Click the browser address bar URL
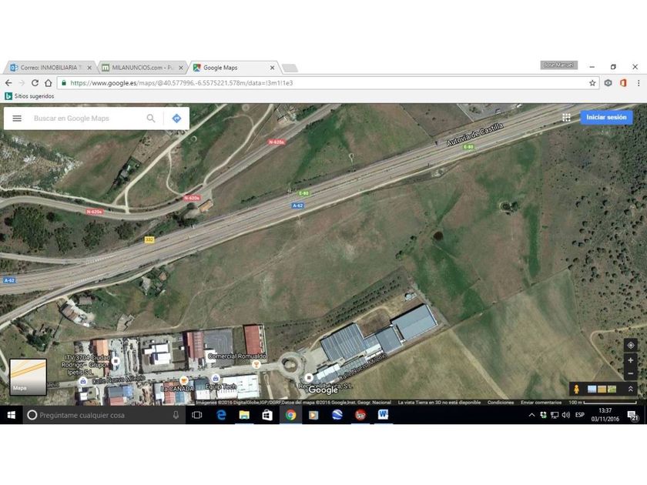This screenshot has width=647, height=485. [182, 83]
